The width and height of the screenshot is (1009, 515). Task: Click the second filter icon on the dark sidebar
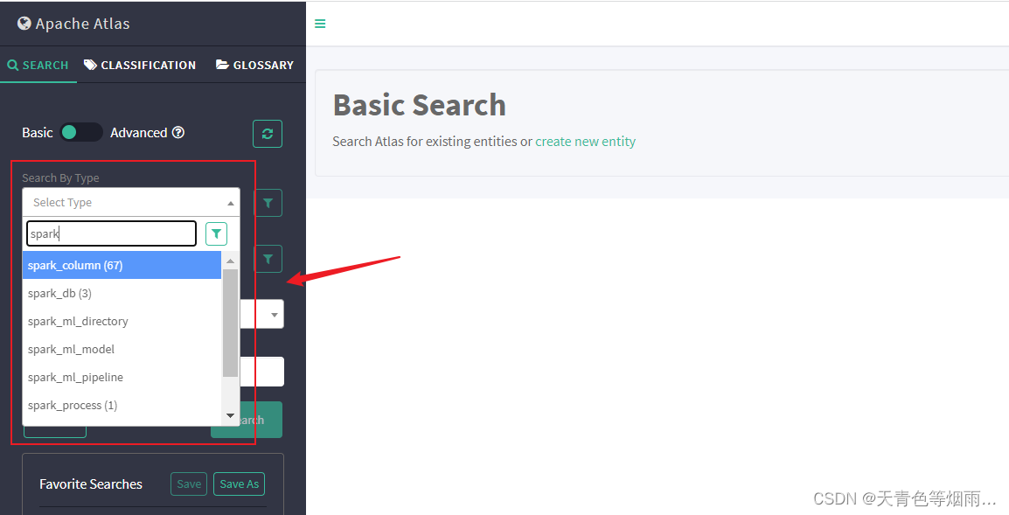tap(268, 259)
